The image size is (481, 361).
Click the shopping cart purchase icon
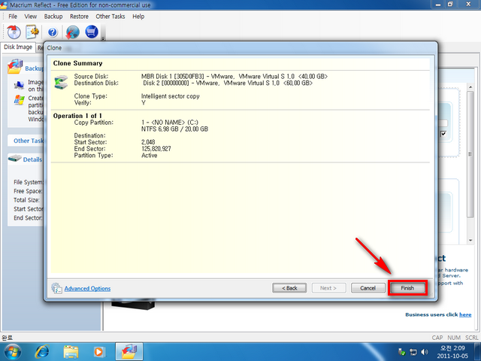click(x=92, y=32)
